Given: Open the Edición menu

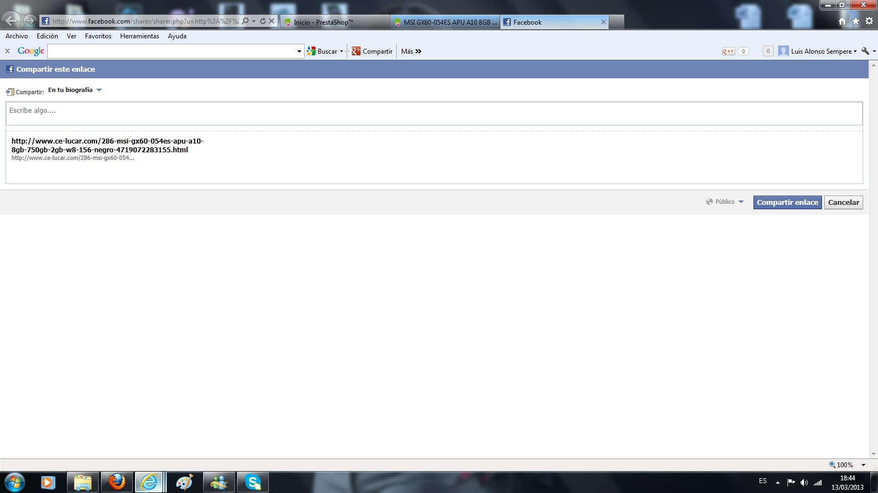Looking at the screenshot, I should click(x=47, y=36).
